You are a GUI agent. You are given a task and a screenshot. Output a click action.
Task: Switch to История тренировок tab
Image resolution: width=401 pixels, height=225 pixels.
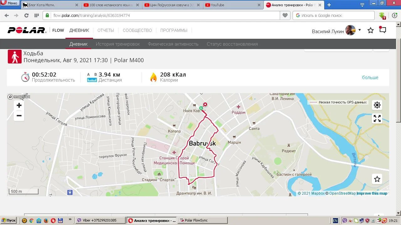118,44
